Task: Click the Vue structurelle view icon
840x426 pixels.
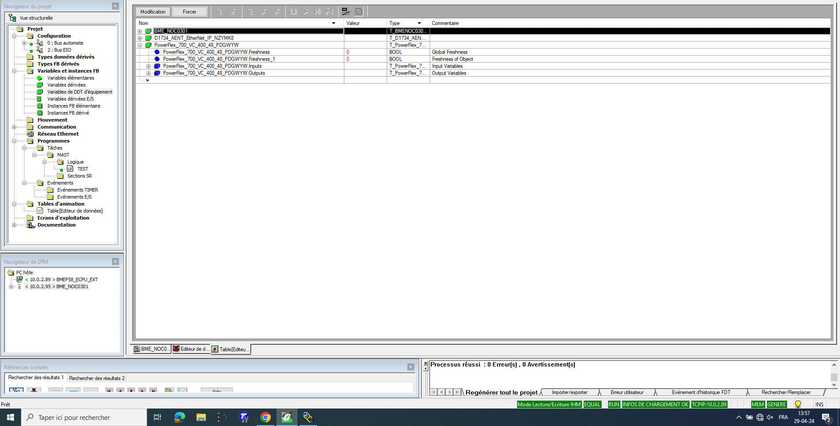Action: click(12, 18)
